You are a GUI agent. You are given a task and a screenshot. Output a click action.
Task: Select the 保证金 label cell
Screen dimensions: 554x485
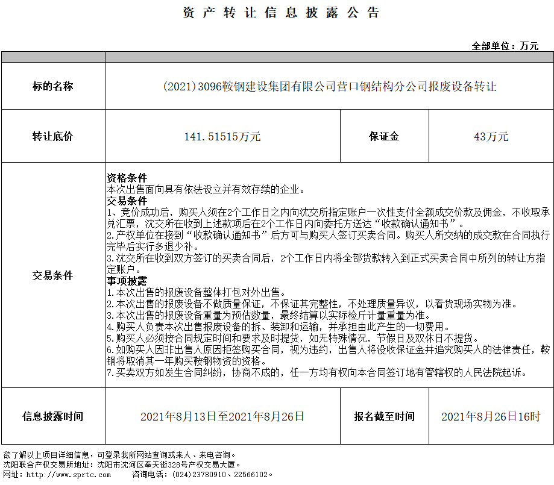[384, 136]
